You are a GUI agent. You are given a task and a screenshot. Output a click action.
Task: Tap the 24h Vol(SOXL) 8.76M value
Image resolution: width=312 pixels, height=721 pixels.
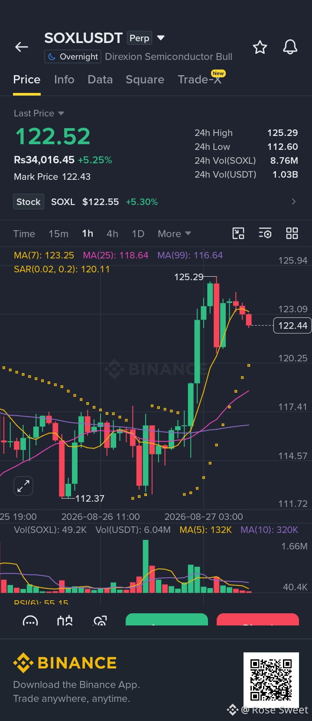tap(284, 161)
